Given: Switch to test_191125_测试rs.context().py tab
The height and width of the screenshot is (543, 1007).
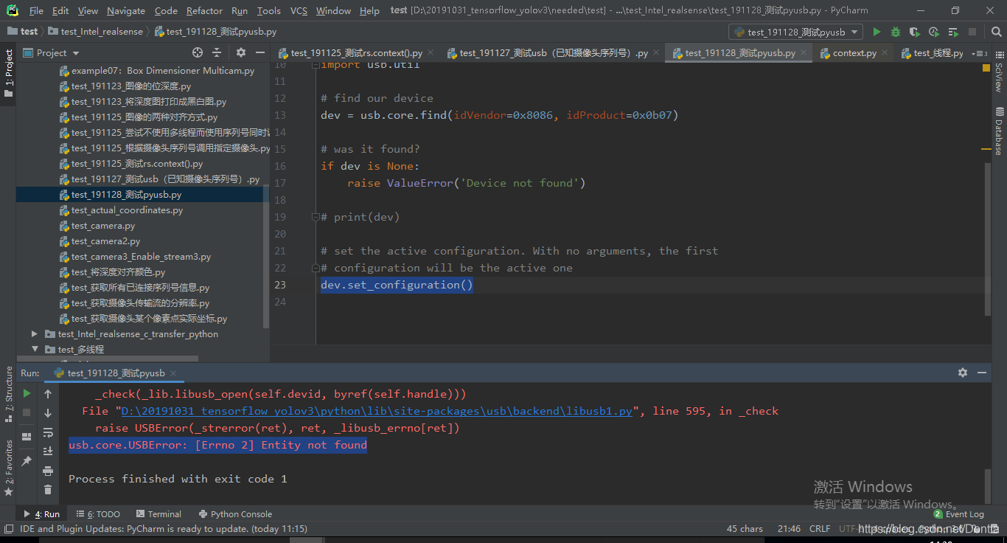Looking at the screenshot, I should click(x=356, y=53).
